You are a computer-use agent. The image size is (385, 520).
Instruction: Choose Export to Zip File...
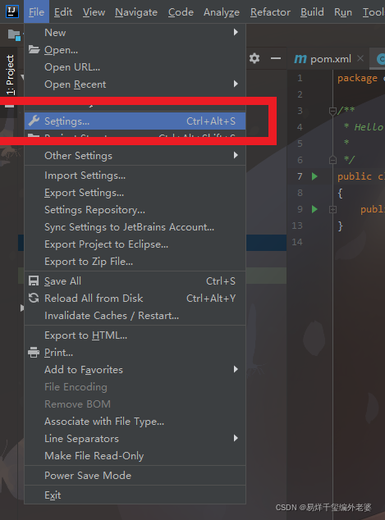135,262
